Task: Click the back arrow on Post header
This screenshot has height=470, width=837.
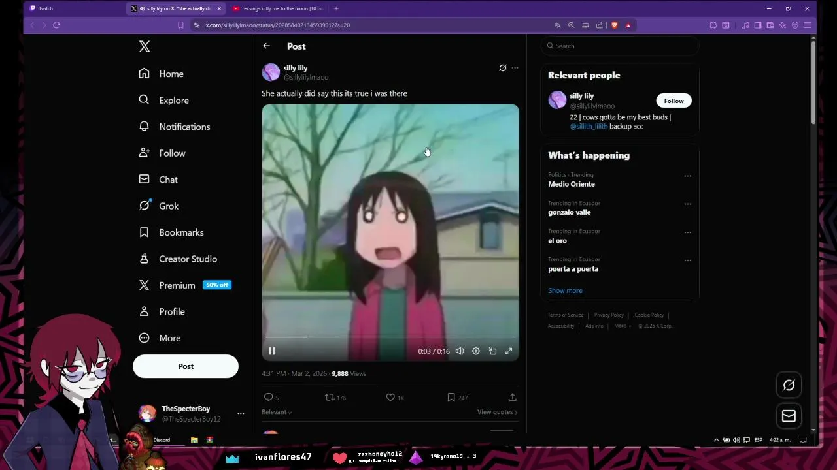Action: click(x=267, y=46)
